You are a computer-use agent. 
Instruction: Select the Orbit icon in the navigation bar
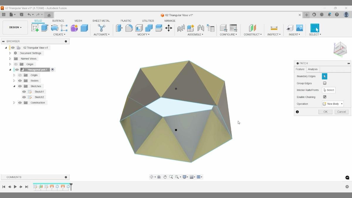pyautogui.click(x=152, y=177)
